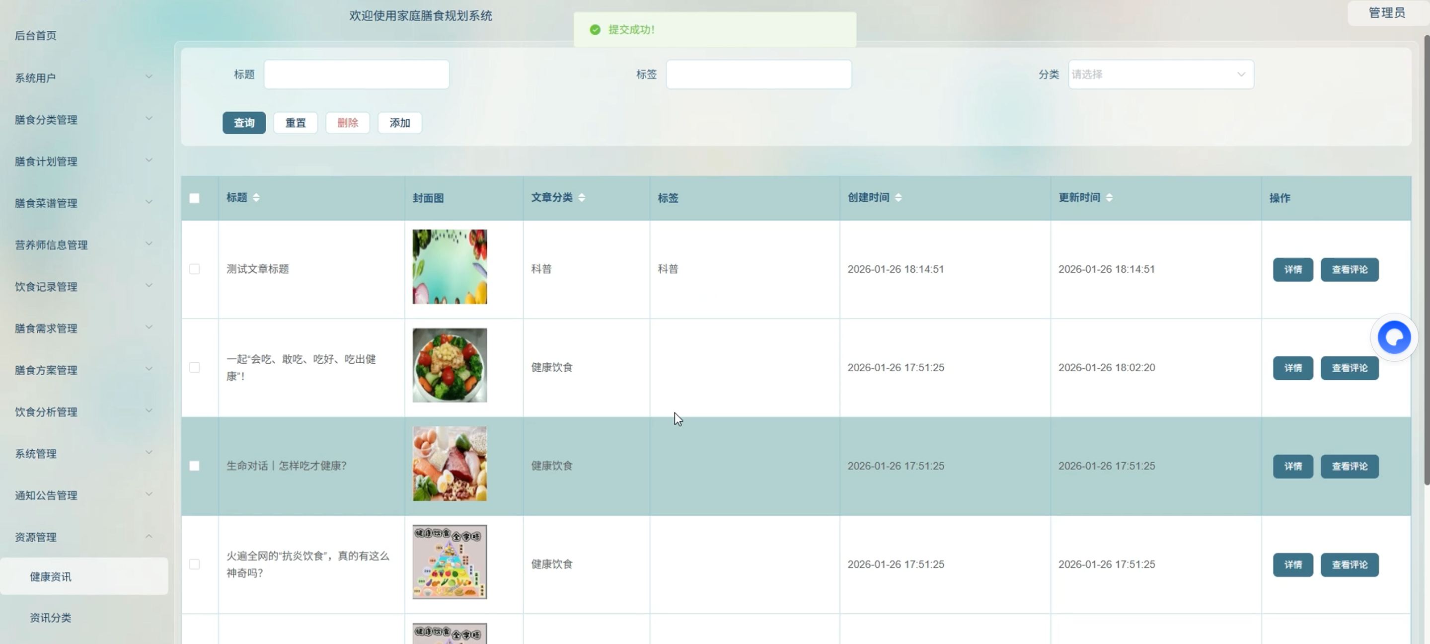Open the floating blue chat assistant icon
This screenshot has width=1430, height=644.
click(x=1394, y=337)
